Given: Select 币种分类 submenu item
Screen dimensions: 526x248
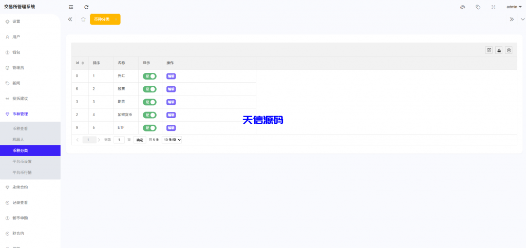Looking at the screenshot, I should click(30, 150).
